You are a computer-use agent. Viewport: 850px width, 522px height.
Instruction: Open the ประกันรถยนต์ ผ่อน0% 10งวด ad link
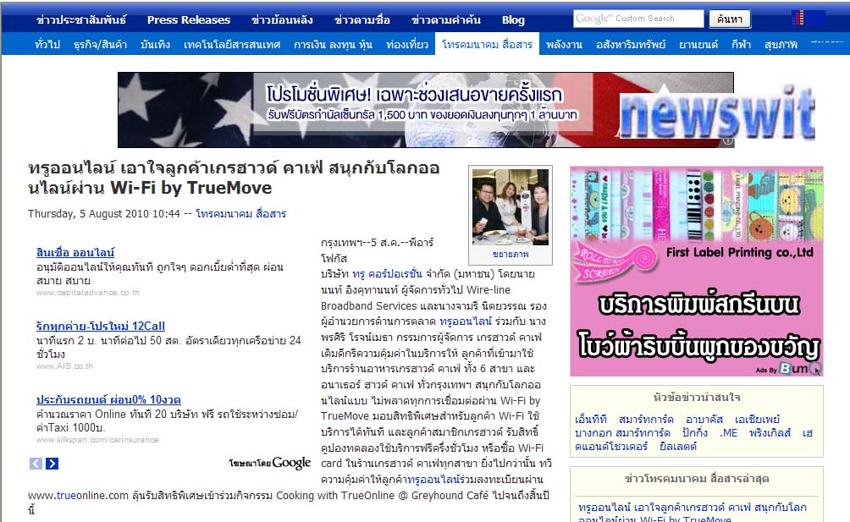108,399
